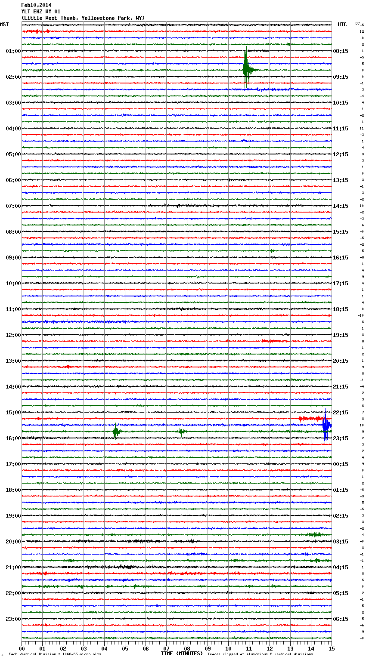This screenshot has width=366, height=660.
Task: Select the 15:00 MST hour label
Action: point(13,413)
